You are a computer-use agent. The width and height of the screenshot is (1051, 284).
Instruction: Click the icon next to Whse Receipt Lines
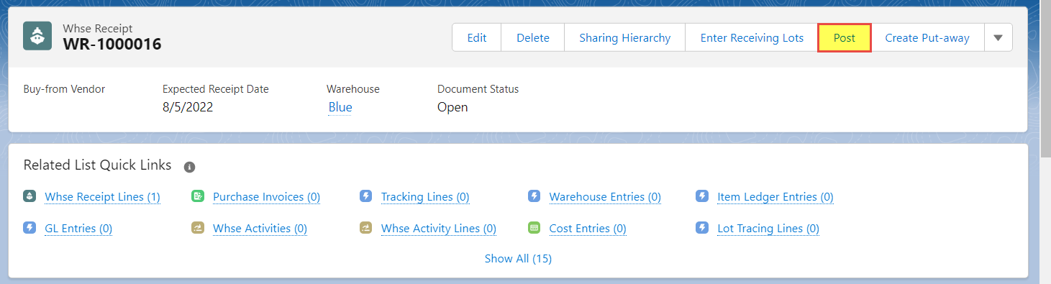pyautogui.click(x=29, y=196)
